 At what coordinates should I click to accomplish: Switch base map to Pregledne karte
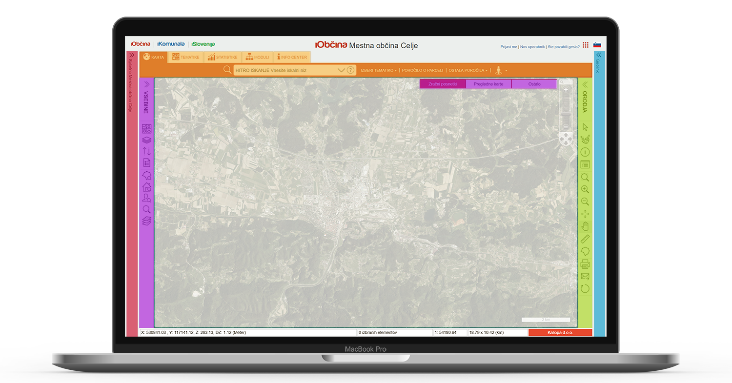point(488,84)
